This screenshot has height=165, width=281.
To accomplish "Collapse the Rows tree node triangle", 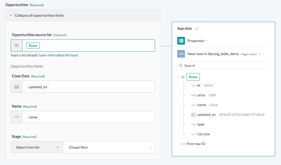I will click(x=178, y=77).
